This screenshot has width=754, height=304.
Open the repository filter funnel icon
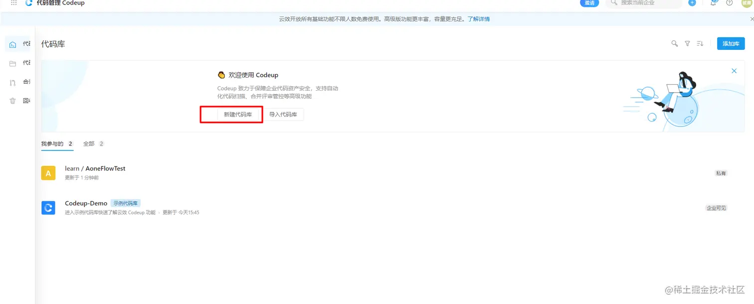coord(687,44)
